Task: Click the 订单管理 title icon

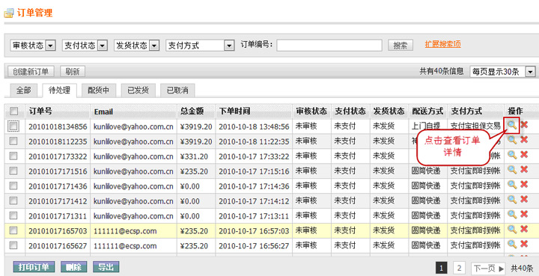Action: coord(8,13)
